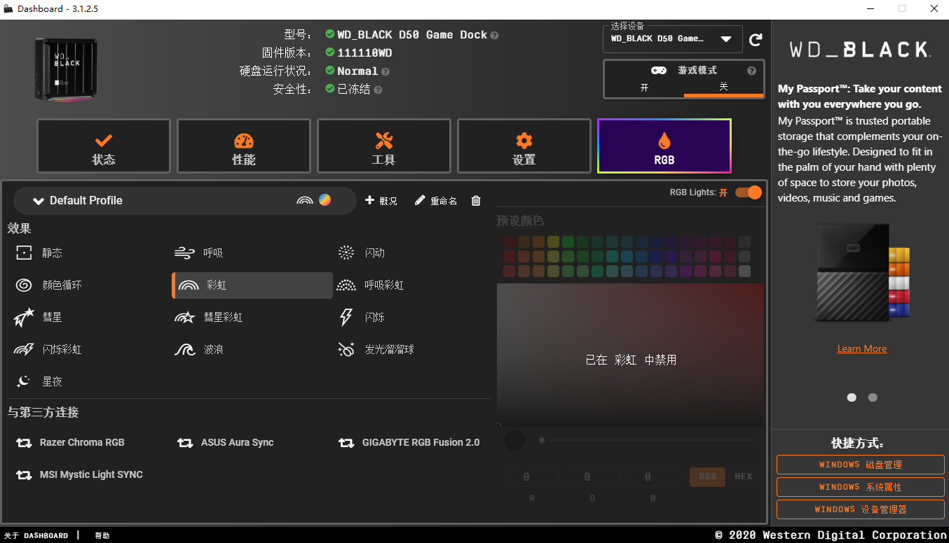
Task: Switch color input to HEX
Action: pos(744,477)
